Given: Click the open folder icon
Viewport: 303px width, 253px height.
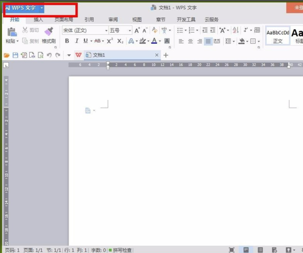Looking at the screenshot, I should pyautogui.click(x=7, y=55).
